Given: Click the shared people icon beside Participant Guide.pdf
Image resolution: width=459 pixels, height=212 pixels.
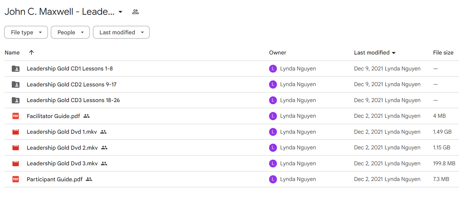Looking at the screenshot, I should click(89, 179).
